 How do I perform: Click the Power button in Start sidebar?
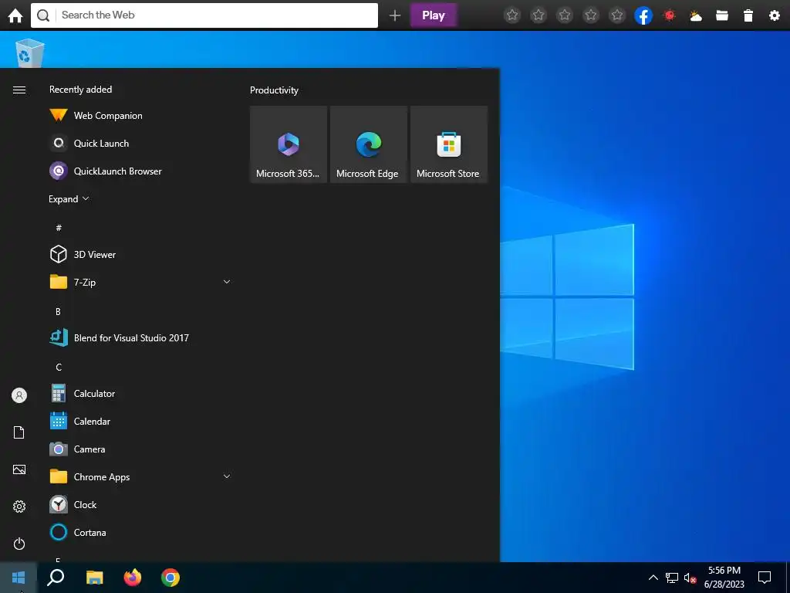click(19, 544)
